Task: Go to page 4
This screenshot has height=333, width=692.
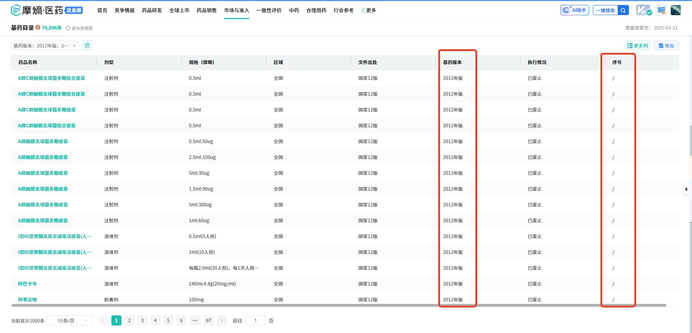Action: pyautogui.click(x=155, y=320)
